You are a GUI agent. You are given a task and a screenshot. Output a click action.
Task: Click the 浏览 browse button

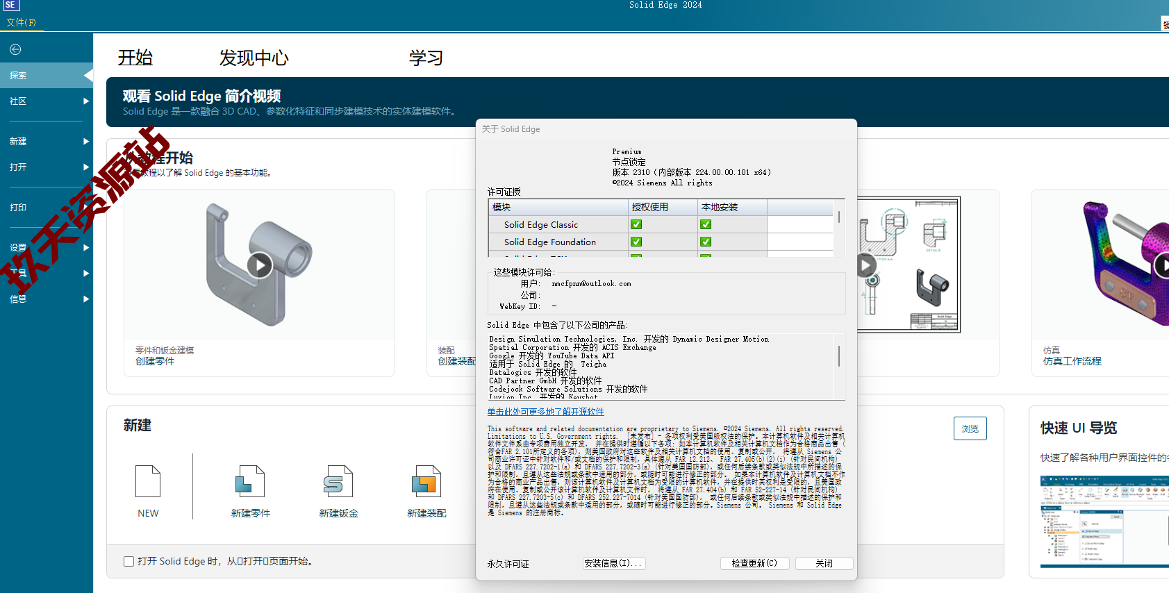(970, 428)
